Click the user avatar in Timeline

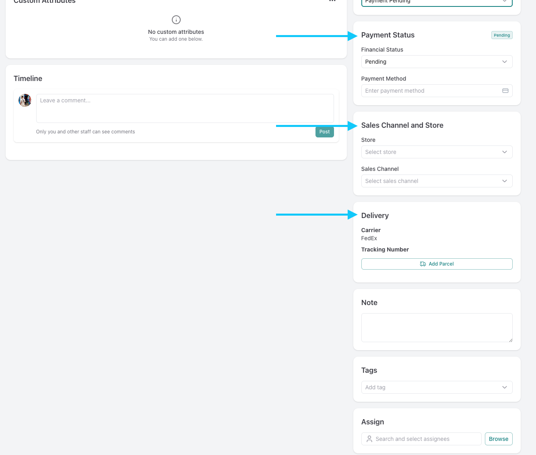[x=25, y=100]
